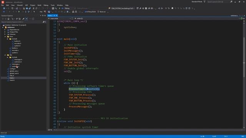
Task: Click Solution Explorer Properties wrench icon
Action: pos(23,19)
